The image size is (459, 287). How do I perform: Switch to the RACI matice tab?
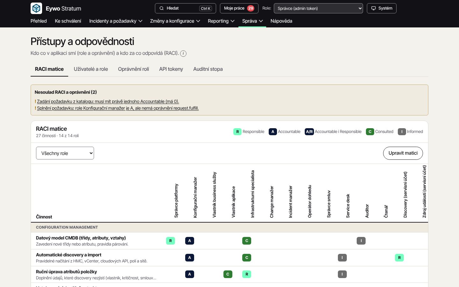tap(49, 69)
